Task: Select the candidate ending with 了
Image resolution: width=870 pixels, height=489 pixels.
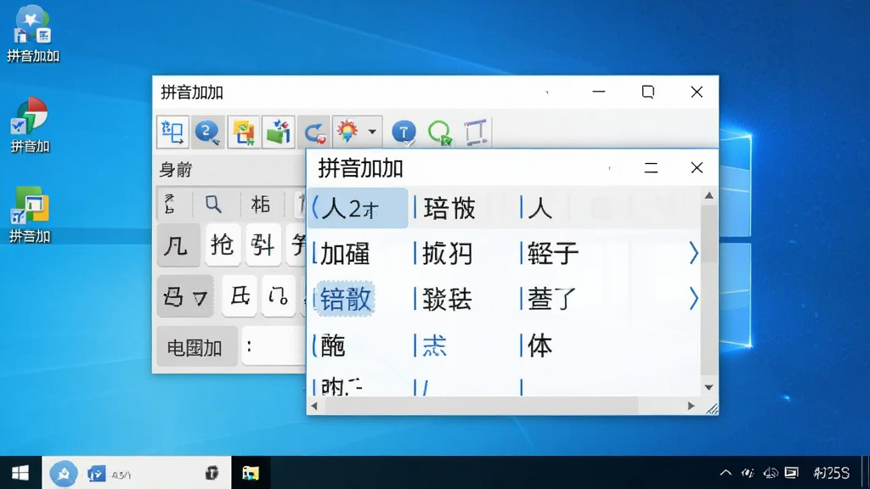Action: point(552,300)
